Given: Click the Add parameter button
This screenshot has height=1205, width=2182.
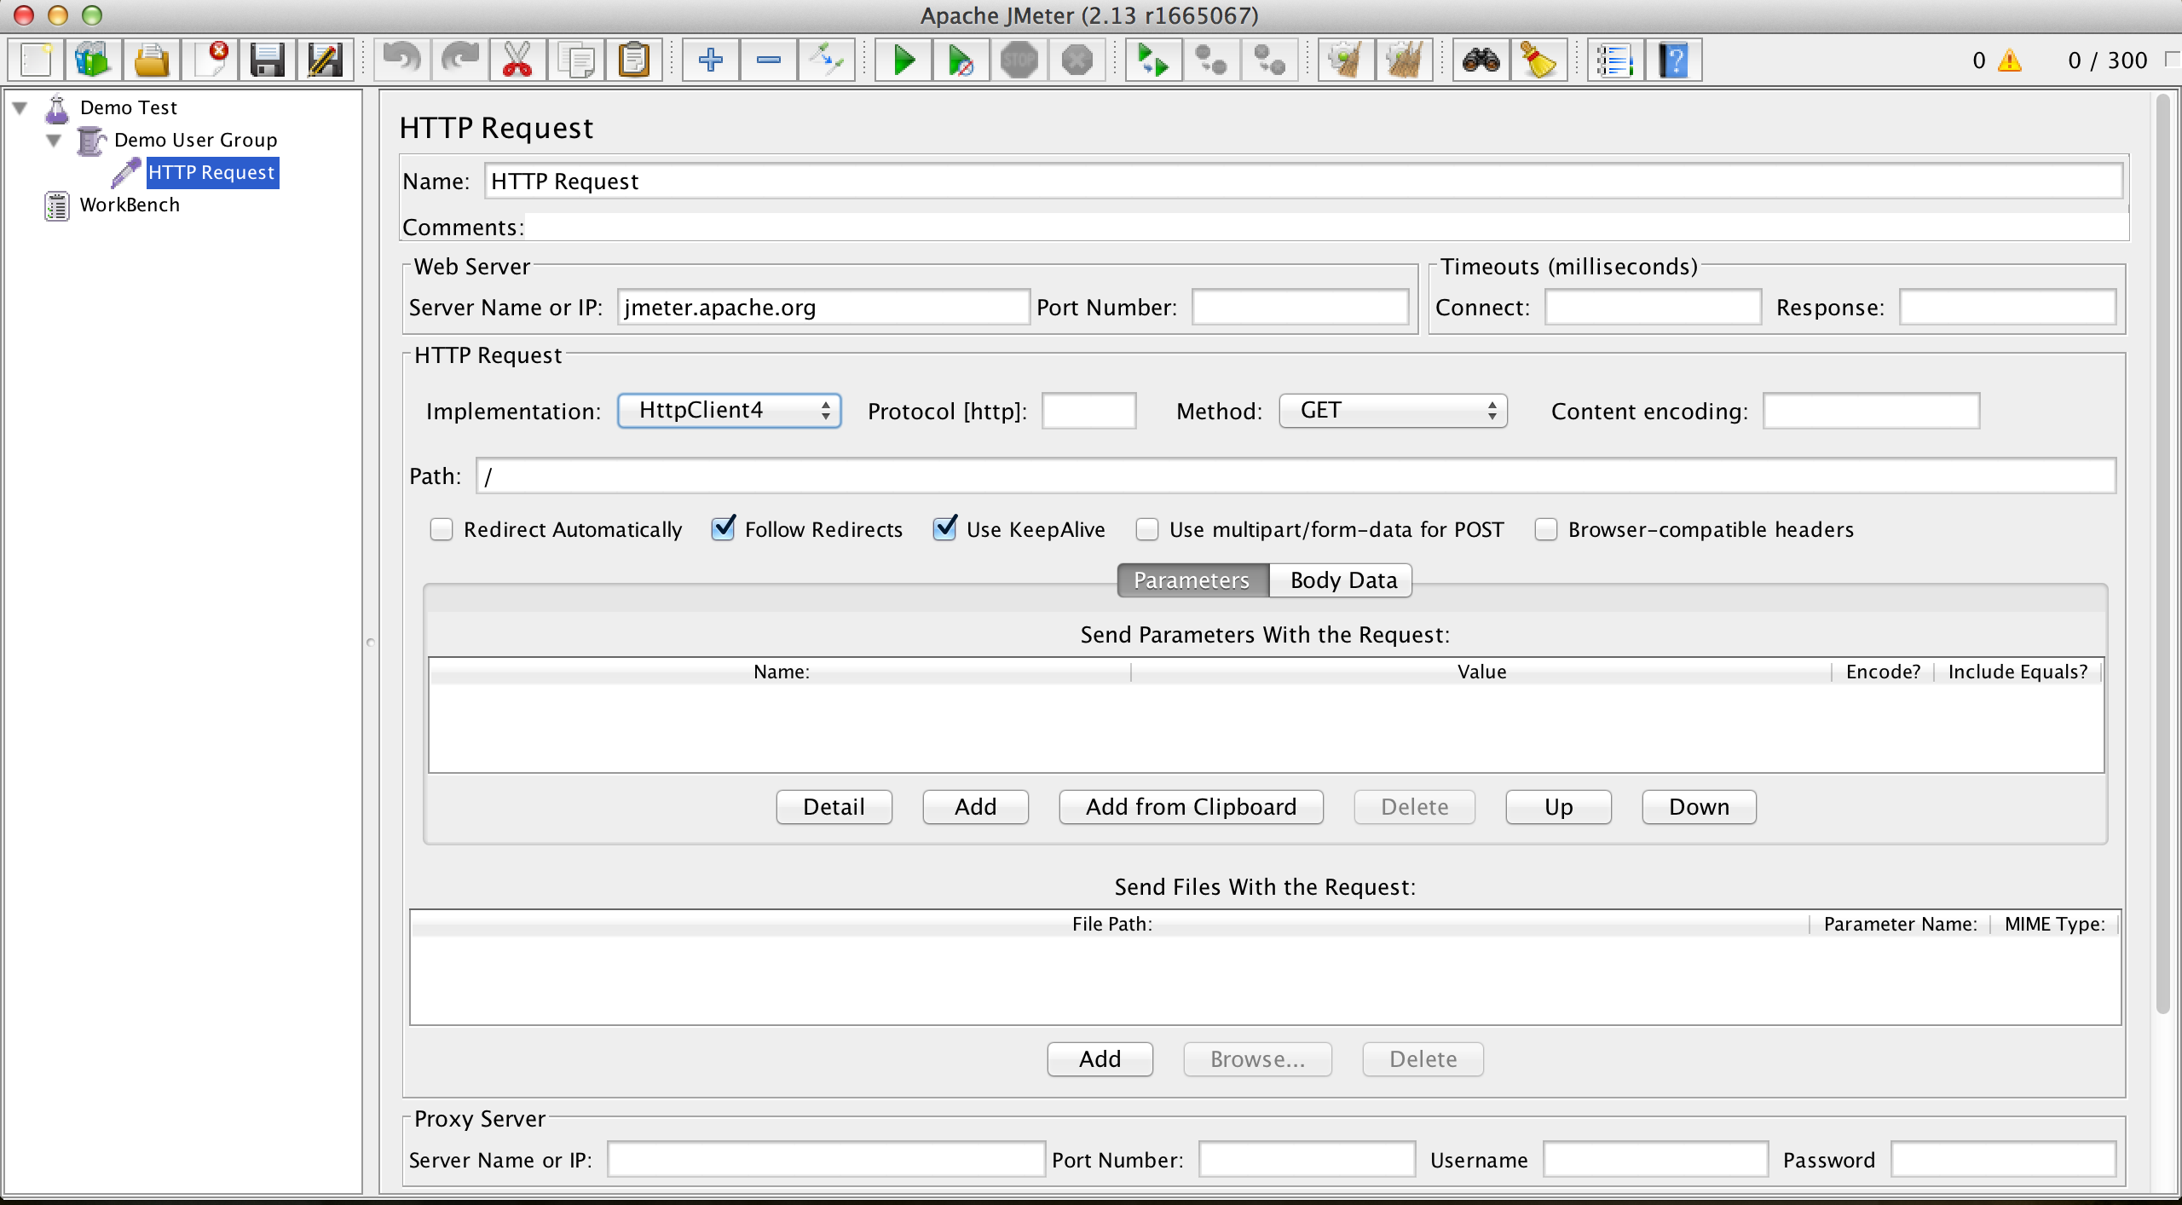Looking at the screenshot, I should tap(973, 806).
